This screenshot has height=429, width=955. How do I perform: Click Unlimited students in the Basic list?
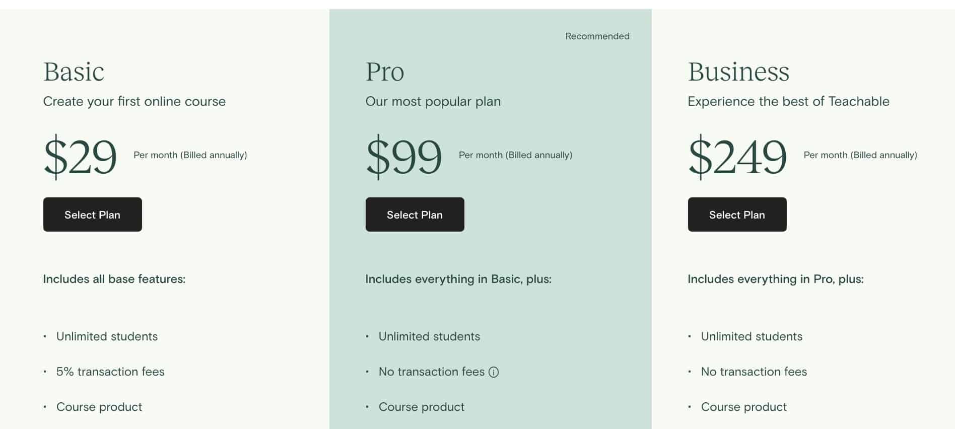pyautogui.click(x=107, y=336)
